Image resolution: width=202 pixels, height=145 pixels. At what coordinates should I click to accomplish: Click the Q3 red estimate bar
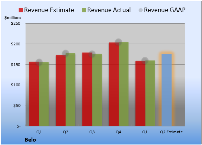[87, 89]
